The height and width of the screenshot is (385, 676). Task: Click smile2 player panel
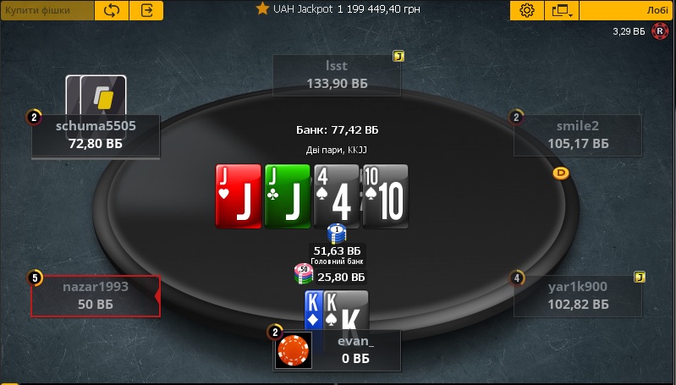pos(578,135)
